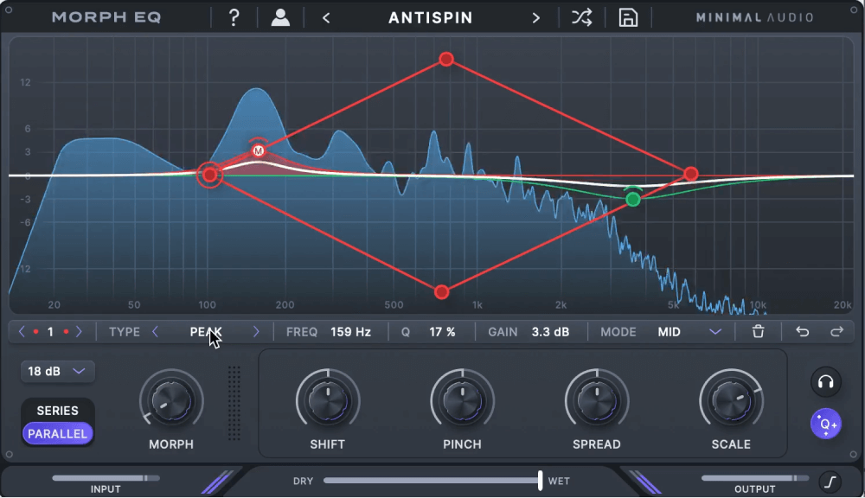Select the bottom red morph node
This screenshot has width=865, height=498.
[x=441, y=292]
